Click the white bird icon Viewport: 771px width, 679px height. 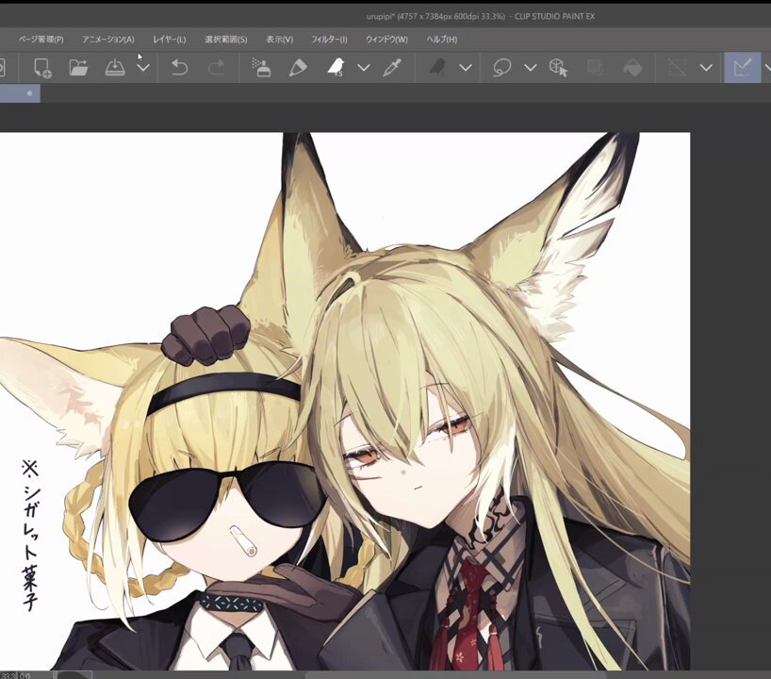point(336,67)
